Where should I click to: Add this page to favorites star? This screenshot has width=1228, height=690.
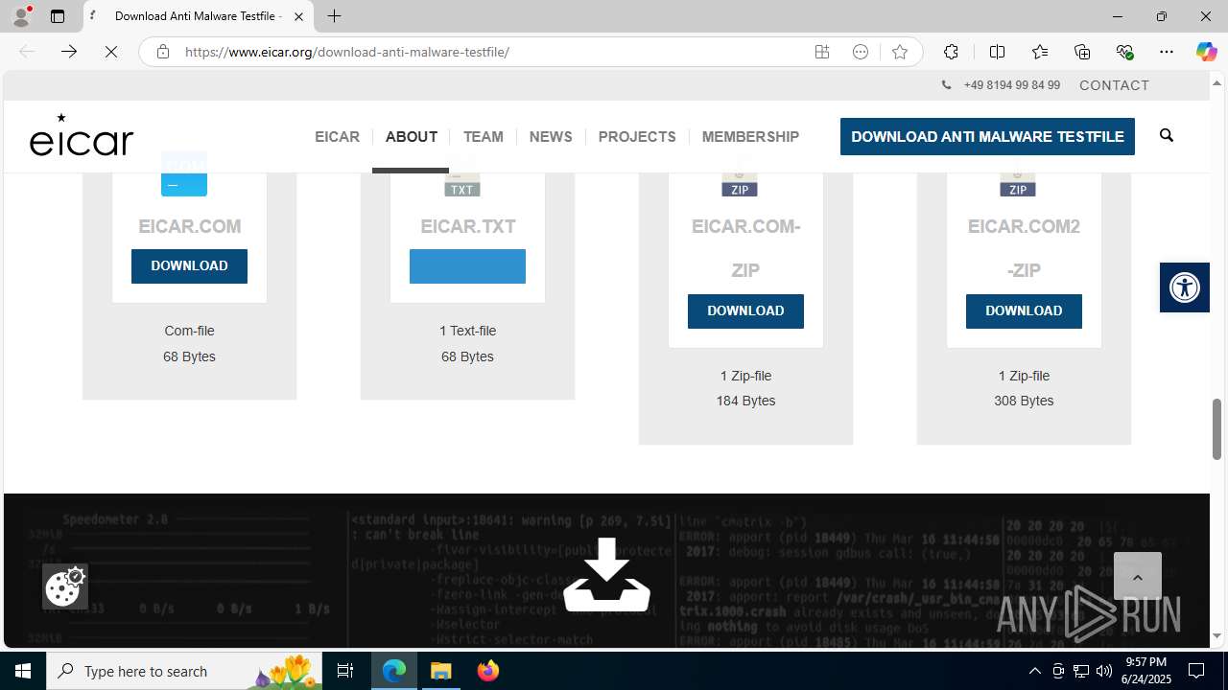point(899,52)
